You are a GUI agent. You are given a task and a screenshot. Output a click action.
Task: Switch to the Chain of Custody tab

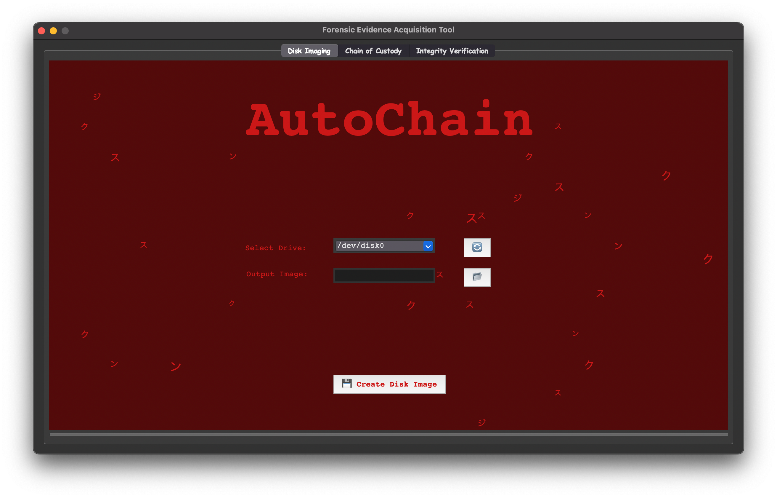pyautogui.click(x=373, y=50)
